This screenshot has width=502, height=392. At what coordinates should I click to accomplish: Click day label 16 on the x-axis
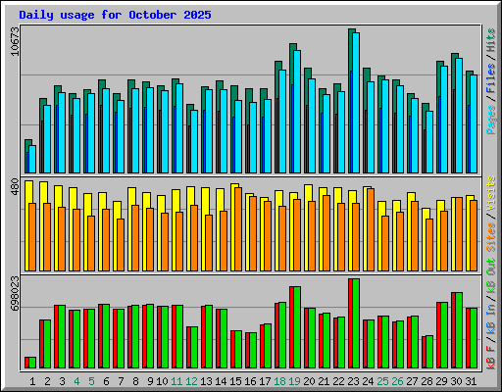250,381
